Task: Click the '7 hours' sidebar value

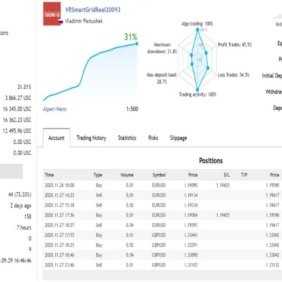Action: click(24, 228)
